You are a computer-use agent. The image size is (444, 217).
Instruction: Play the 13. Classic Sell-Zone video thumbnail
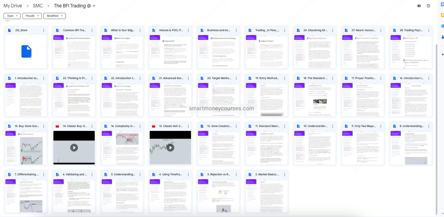pos(170,148)
